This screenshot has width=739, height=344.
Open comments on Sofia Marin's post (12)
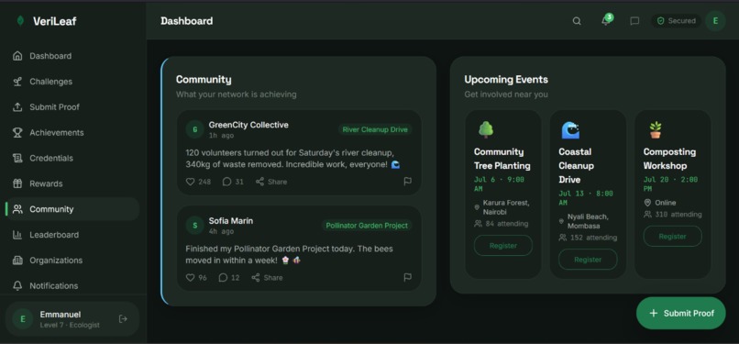[229, 278]
